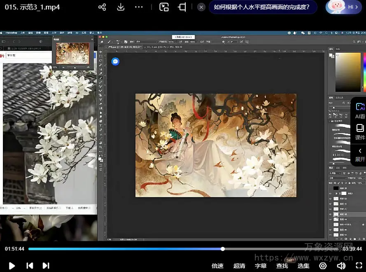Open the three-dots more options menu

[x=139, y=7]
